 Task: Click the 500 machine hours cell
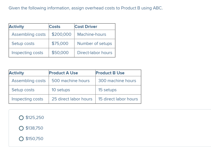72,81
